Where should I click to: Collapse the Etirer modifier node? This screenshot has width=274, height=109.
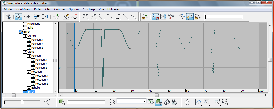pyautogui.click(x=17, y=32)
